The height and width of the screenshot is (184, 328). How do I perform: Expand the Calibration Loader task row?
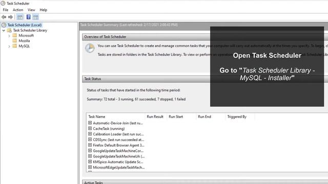coord(90,134)
